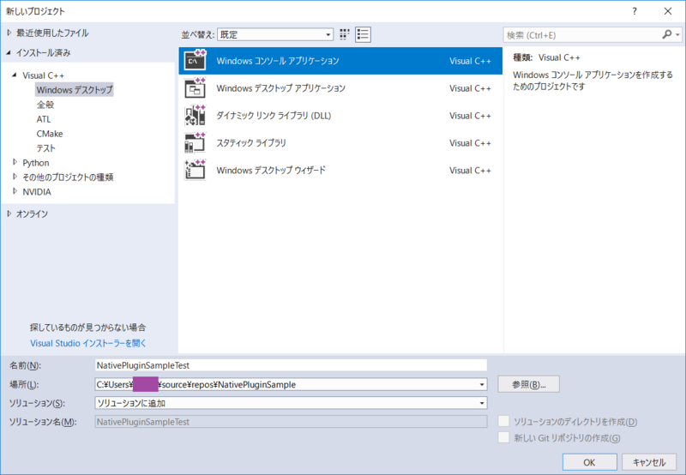Open the Visual Studio installer link
The width and height of the screenshot is (686, 475).
(88, 343)
